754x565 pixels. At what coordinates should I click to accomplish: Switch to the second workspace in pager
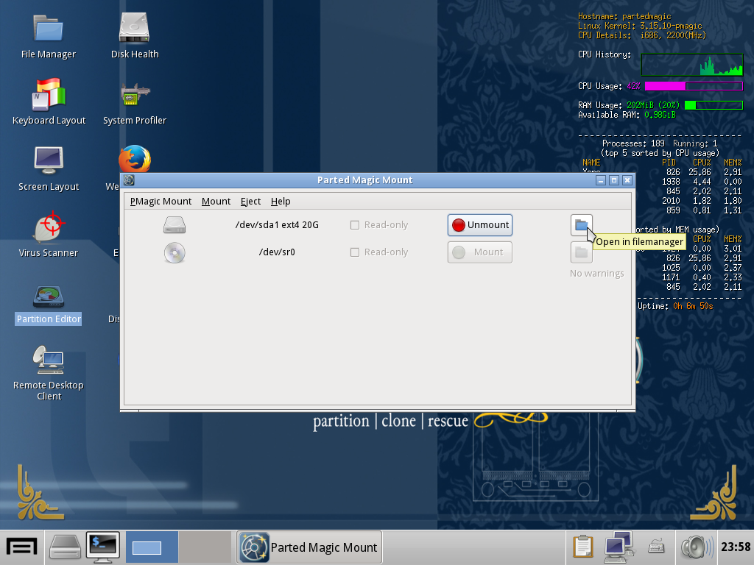tap(205, 547)
